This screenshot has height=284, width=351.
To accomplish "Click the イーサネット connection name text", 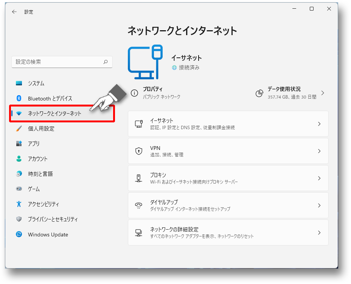I will click(186, 58).
